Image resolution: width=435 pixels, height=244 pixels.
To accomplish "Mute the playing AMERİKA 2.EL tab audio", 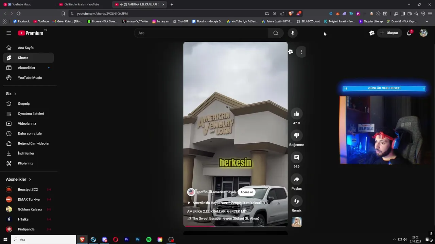I will click(x=121, y=4).
